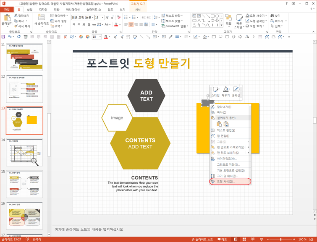Click zoom in plus button
This screenshot has width=317, height=242.
coord(294,239)
